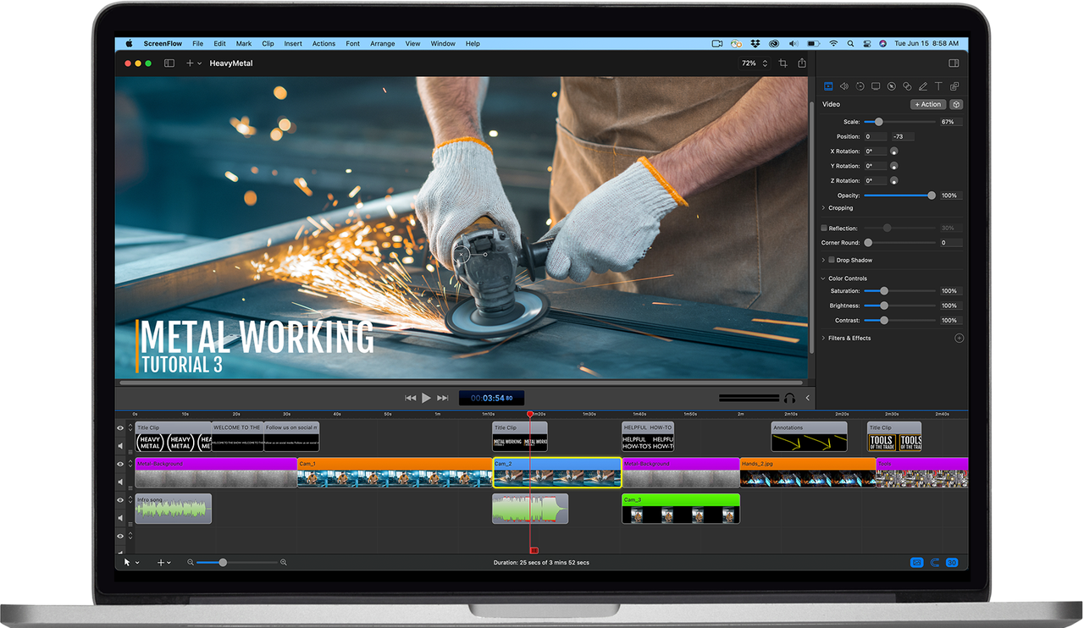Open the Video Motion properties tab
The image size is (1084, 628).
[860, 85]
